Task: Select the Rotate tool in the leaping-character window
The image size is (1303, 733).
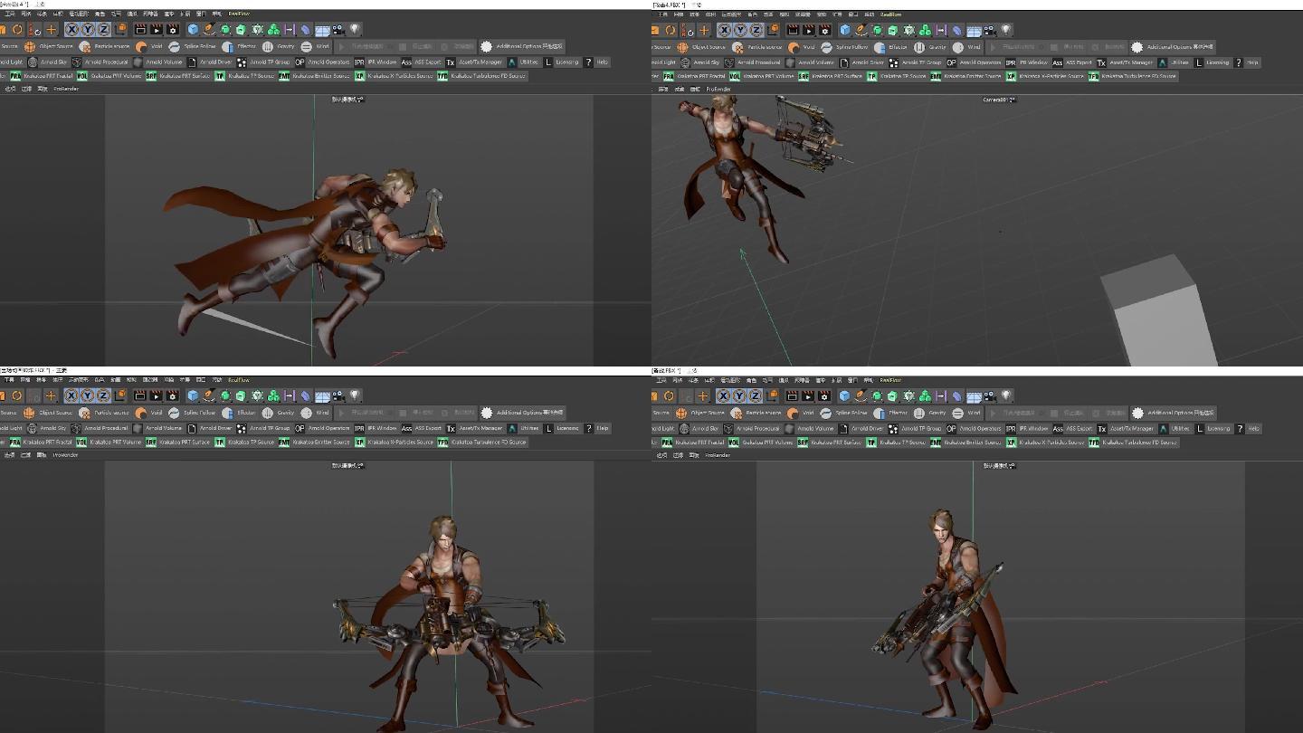Action: tap(17, 29)
